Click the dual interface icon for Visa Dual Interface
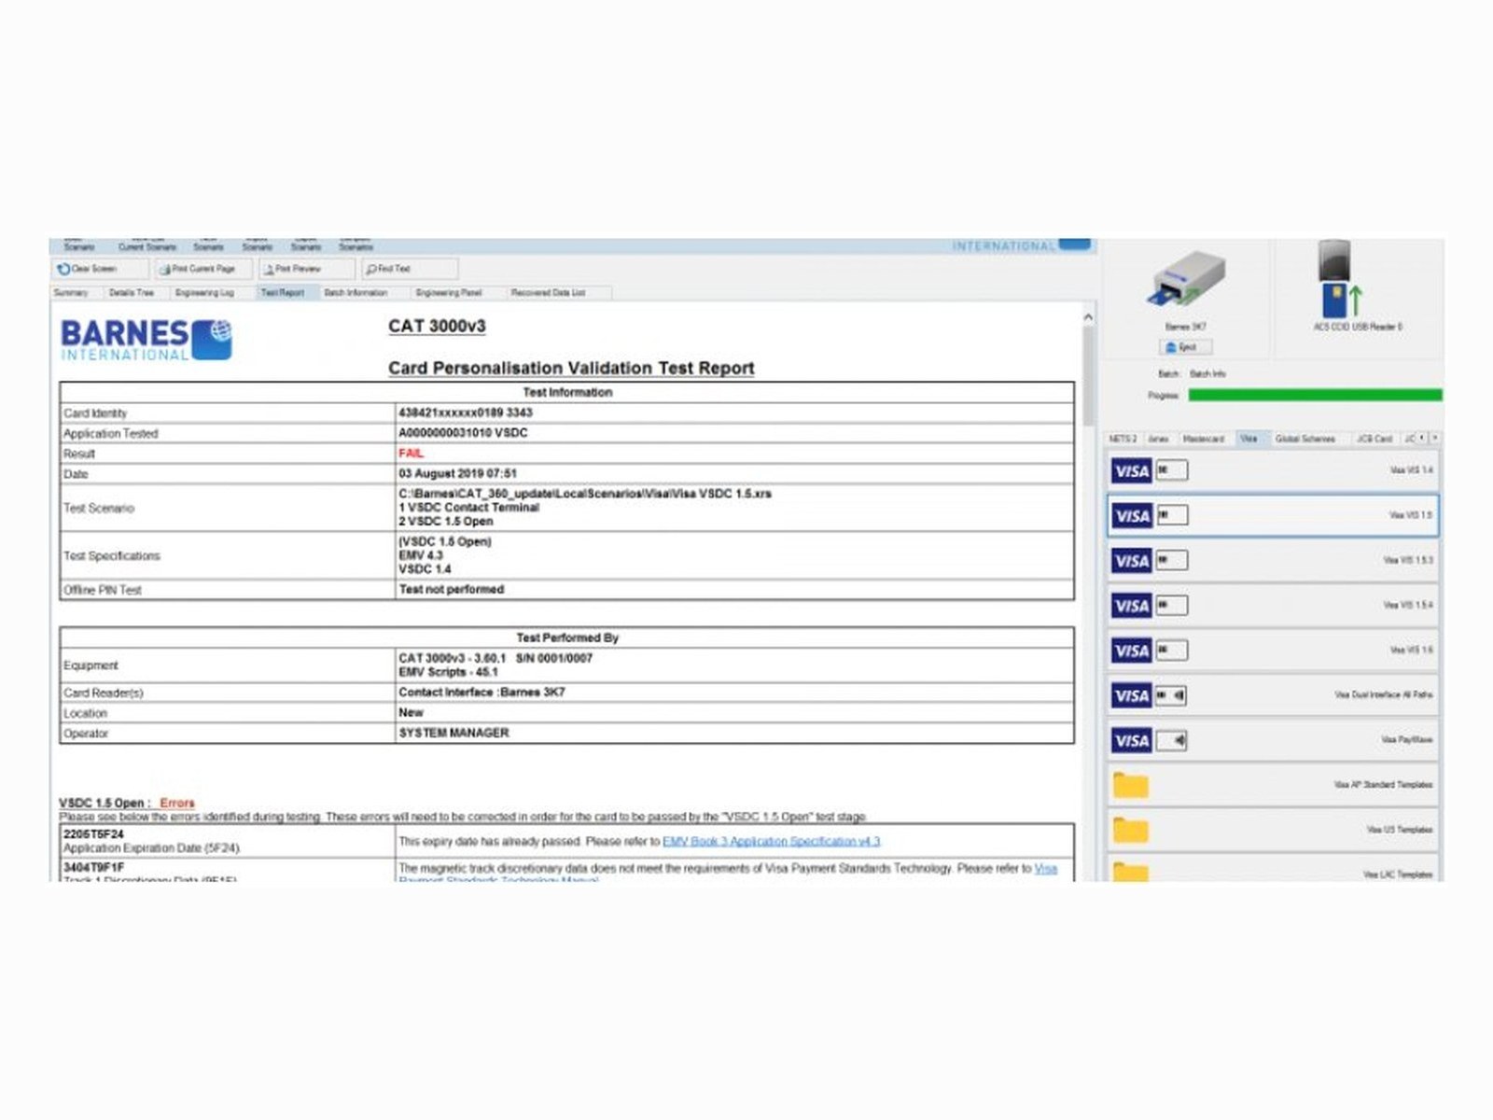Screen dimensions: 1493x1120 [1172, 695]
